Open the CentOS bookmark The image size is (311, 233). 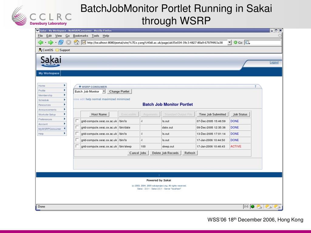46,50
